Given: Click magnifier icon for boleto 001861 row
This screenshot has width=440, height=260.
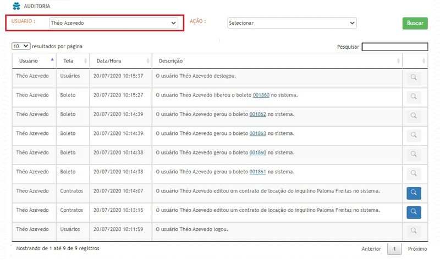Looking at the screenshot, I should point(414,174).
